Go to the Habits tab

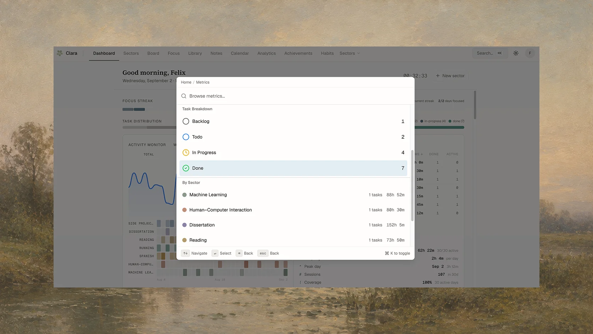[x=327, y=53]
